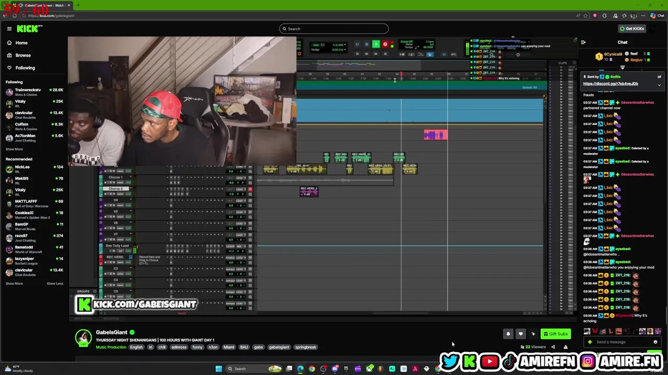
Task: Click the Kick search field
Action: [334, 29]
